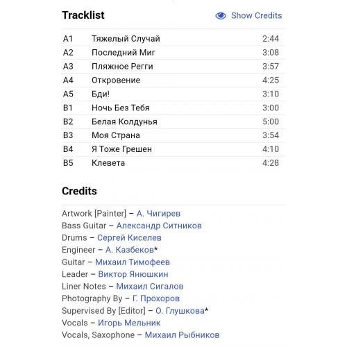Select track A3 Пляжное Регги
Image resolution: width=347 pixels, height=347 pixels.
(x=173, y=67)
